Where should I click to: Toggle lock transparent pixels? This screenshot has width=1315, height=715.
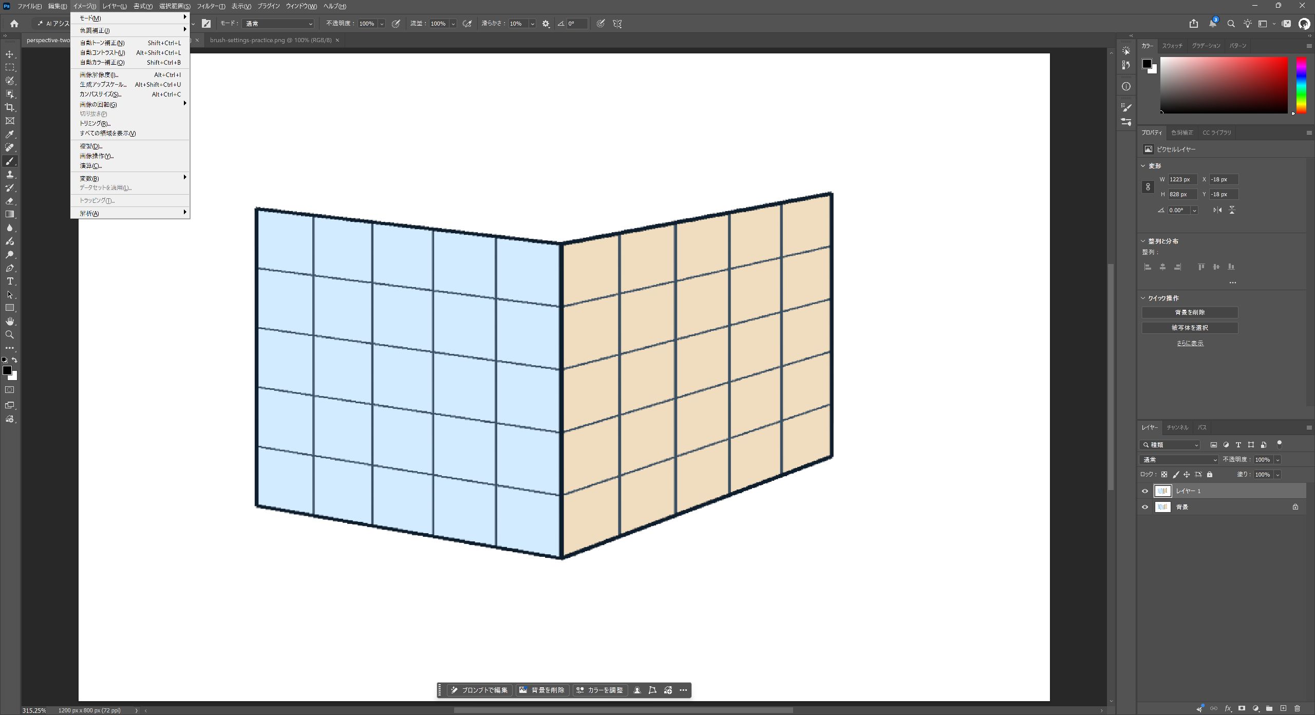click(1164, 475)
